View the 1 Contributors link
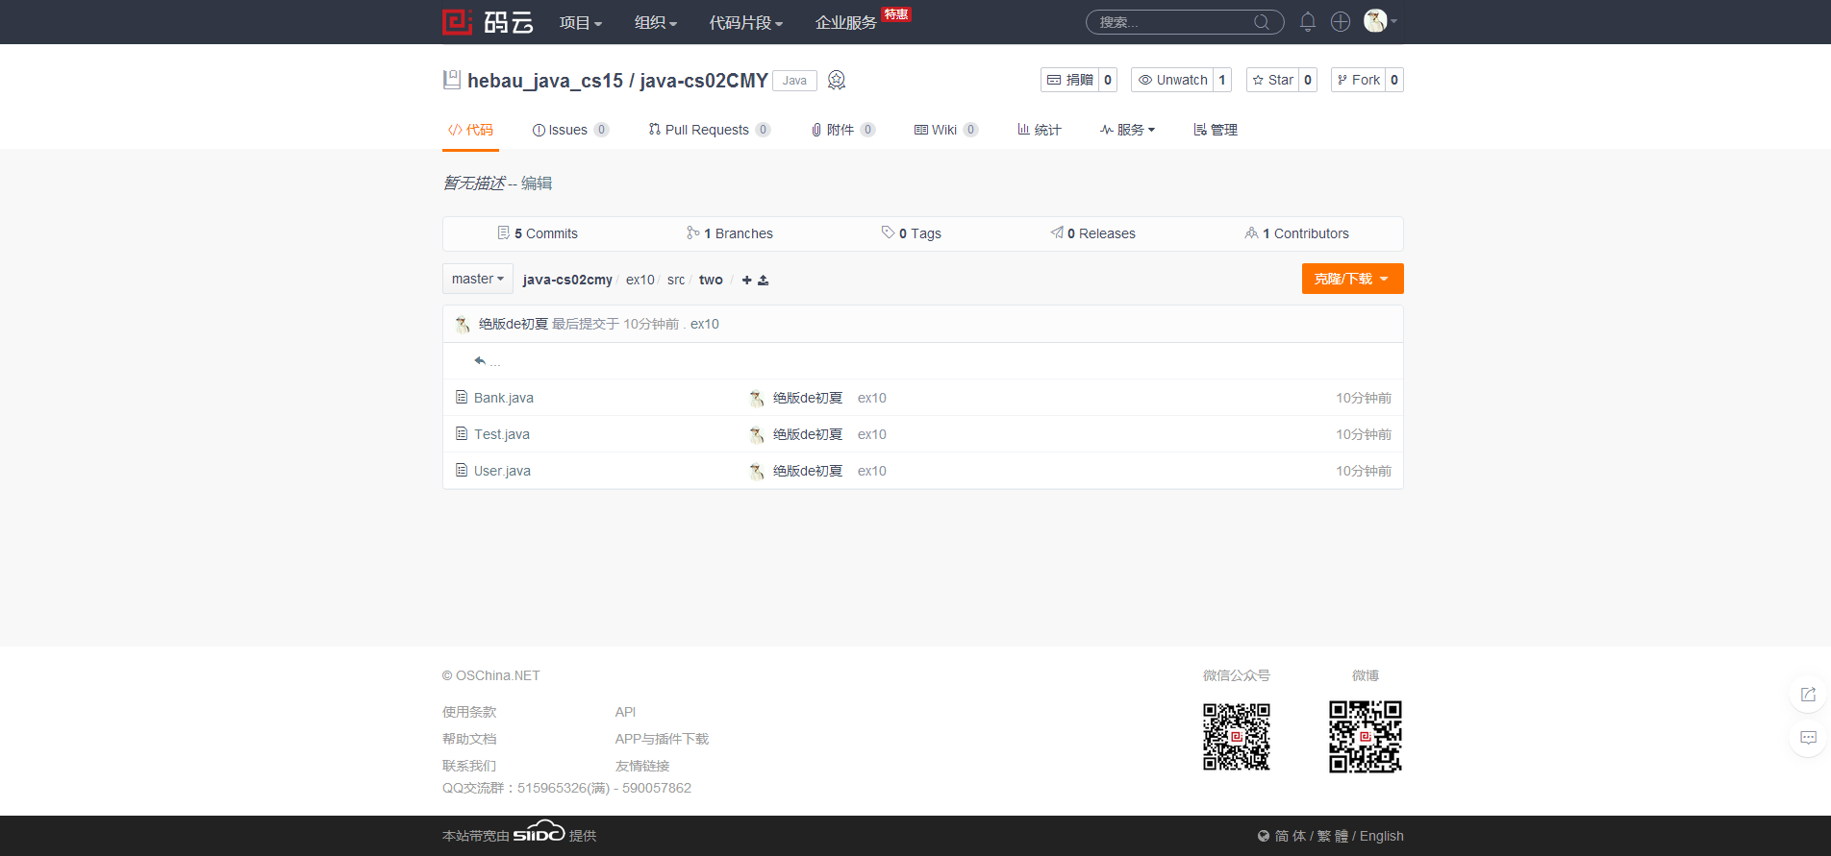This screenshot has height=856, width=1831. (1296, 233)
